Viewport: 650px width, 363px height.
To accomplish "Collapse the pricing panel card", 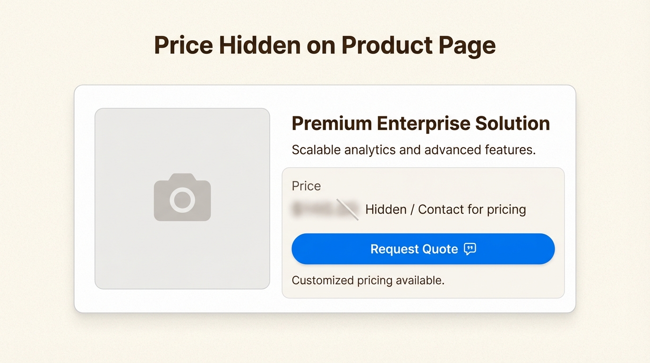I will (423, 232).
